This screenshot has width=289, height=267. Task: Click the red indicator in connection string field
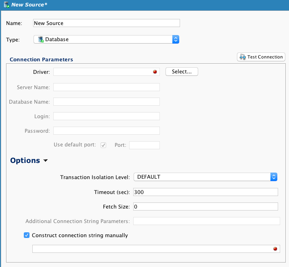(275, 249)
